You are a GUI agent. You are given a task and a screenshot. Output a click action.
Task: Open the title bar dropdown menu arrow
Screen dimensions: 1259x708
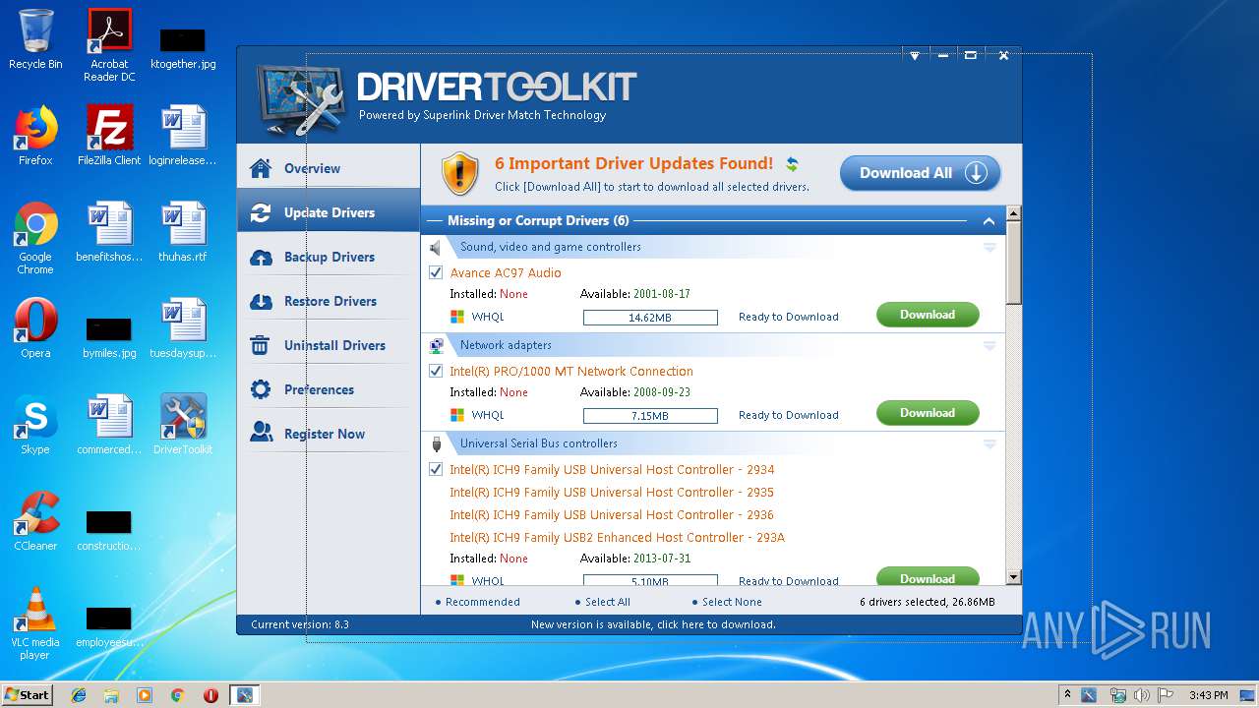tap(914, 56)
